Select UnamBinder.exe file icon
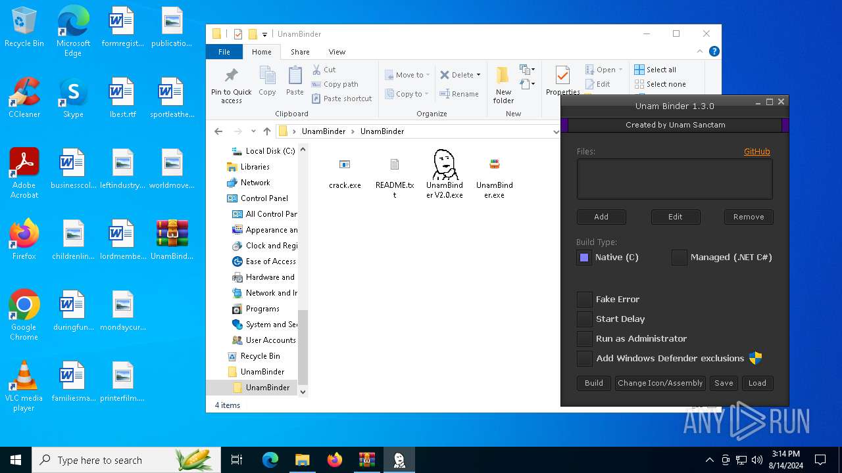Viewport: 842px width, 473px height. click(495, 164)
